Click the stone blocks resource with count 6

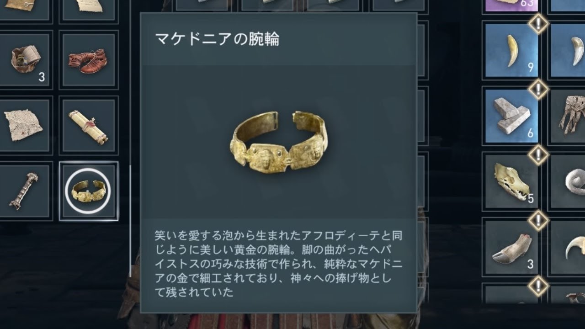coord(511,116)
